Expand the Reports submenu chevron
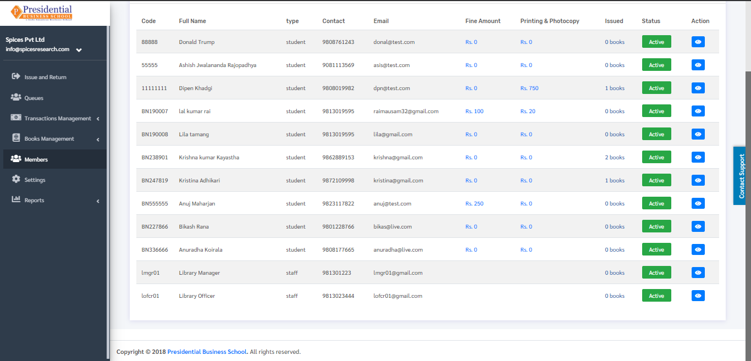 pyautogui.click(x=98, y=201)
